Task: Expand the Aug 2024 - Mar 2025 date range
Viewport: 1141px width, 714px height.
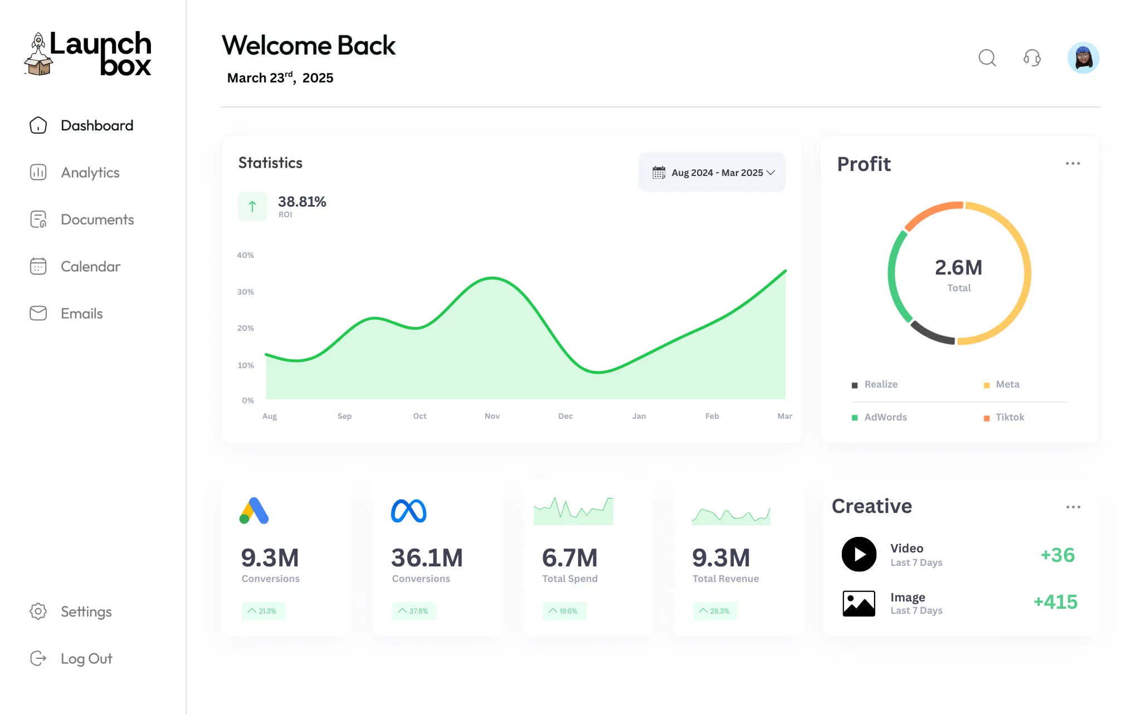Action: coord(712,172)
